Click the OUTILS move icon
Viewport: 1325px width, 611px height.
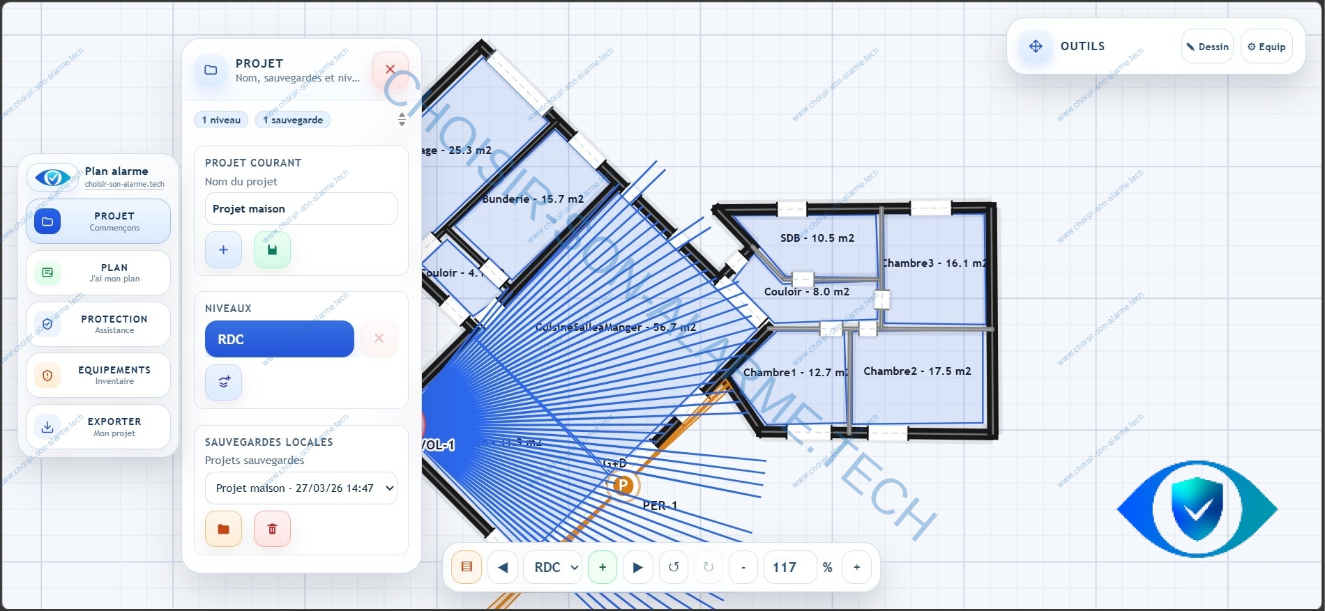pos(1036,47)
